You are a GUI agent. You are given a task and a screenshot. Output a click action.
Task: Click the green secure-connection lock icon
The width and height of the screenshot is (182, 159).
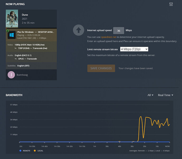pos(8,31)
